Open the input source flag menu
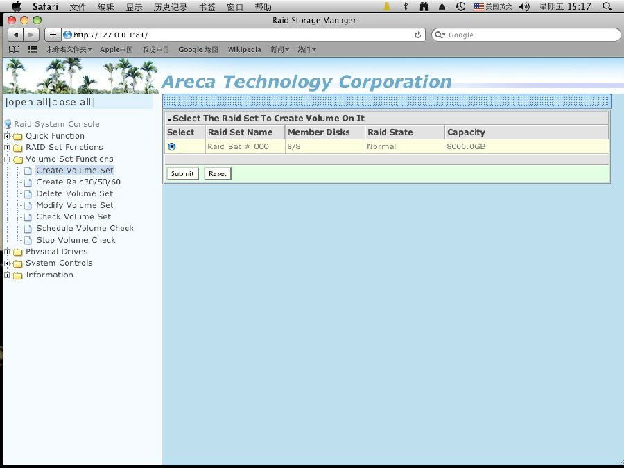The width and height of the screenshot is (624, 468). 493,6
